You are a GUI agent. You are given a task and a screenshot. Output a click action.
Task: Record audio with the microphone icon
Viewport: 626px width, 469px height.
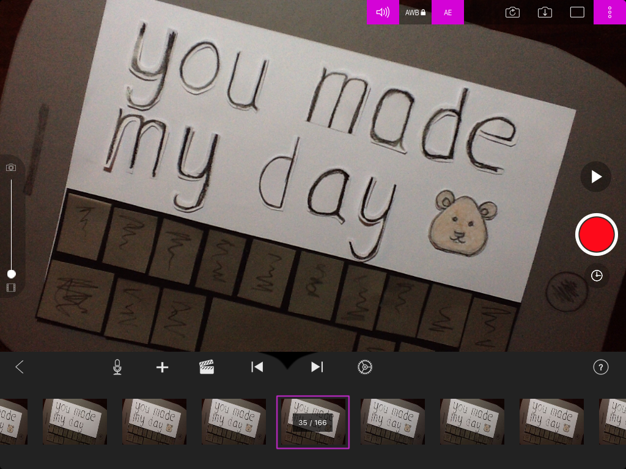117,367
